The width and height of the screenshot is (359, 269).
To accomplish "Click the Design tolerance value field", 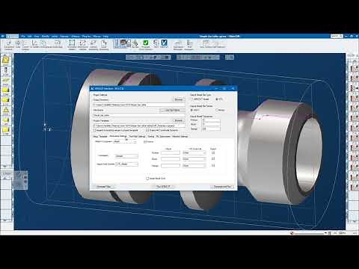I will coord(212,129).
